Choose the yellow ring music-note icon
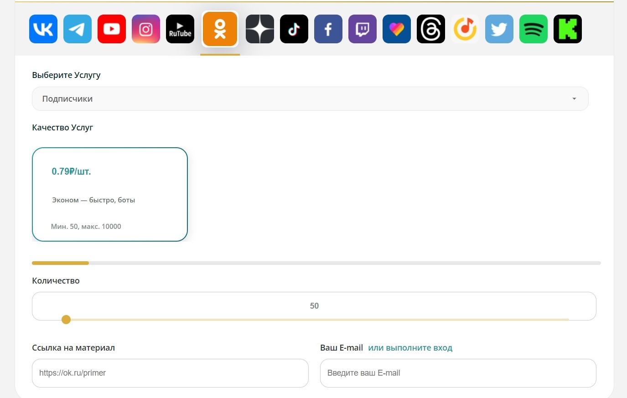The image size is (627, 398). pyautogui.click(x=465, y=29)
